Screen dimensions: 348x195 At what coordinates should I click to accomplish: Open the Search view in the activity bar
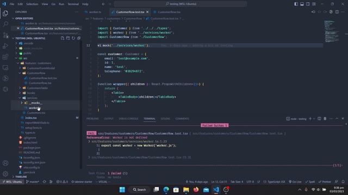5,24
